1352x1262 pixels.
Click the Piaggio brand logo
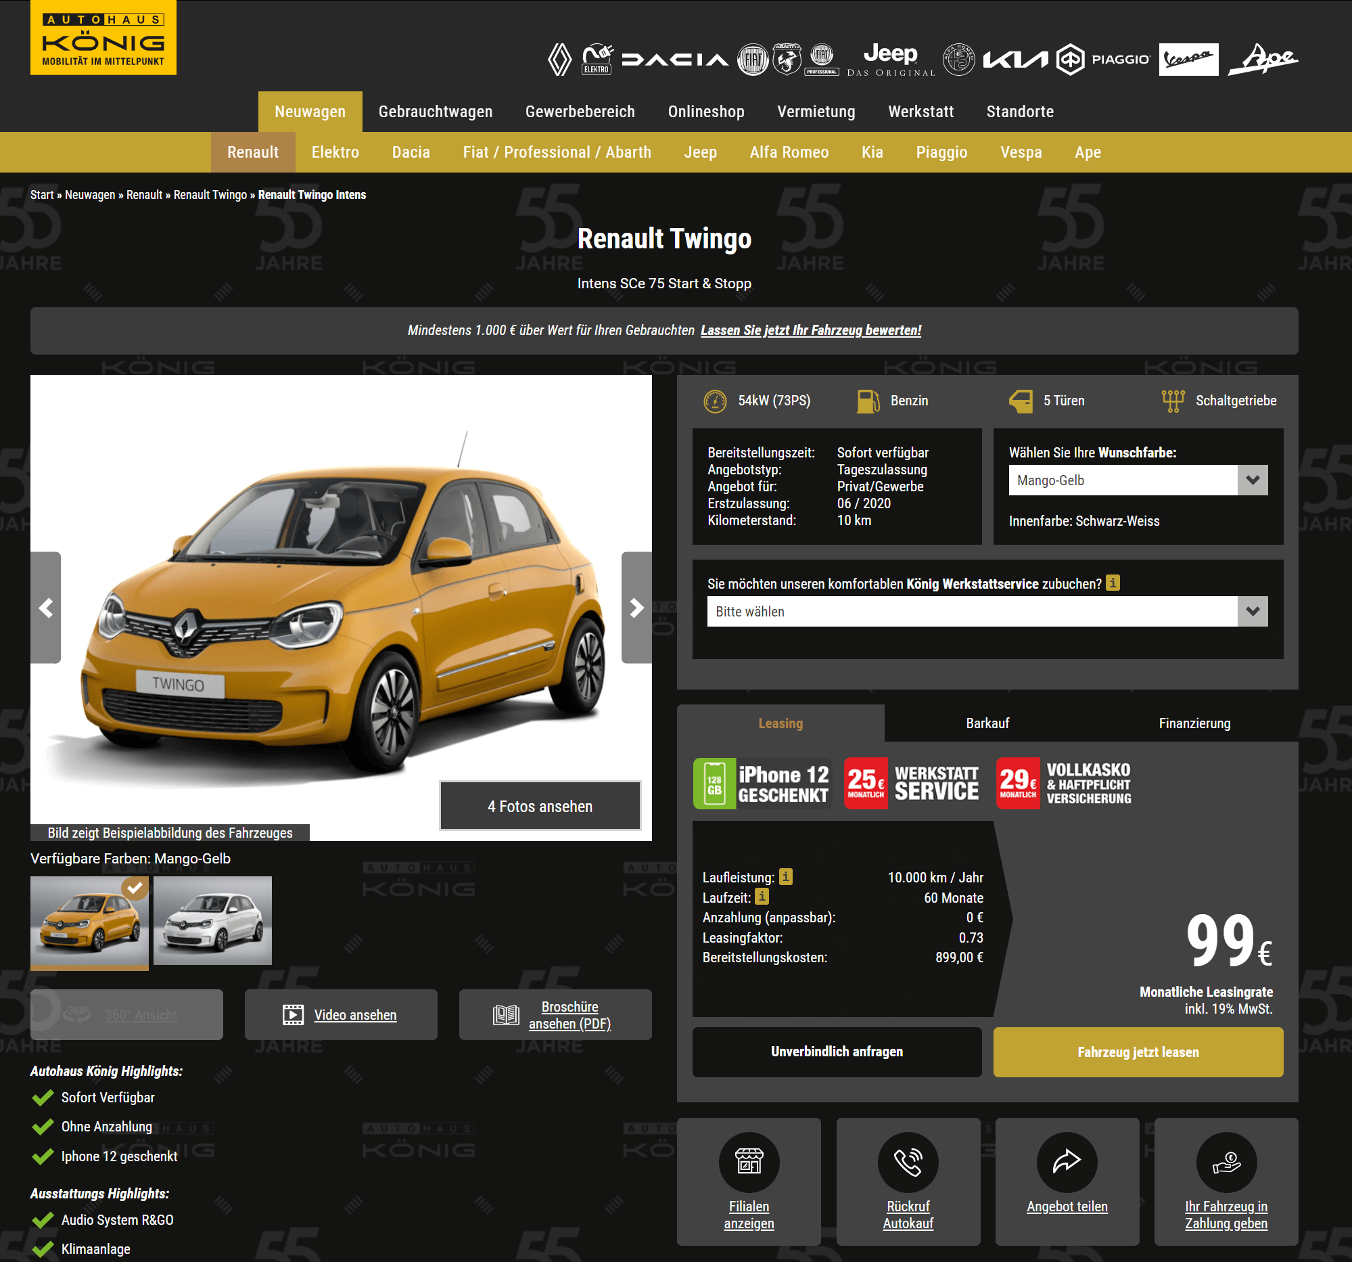tap(1103, 60)
